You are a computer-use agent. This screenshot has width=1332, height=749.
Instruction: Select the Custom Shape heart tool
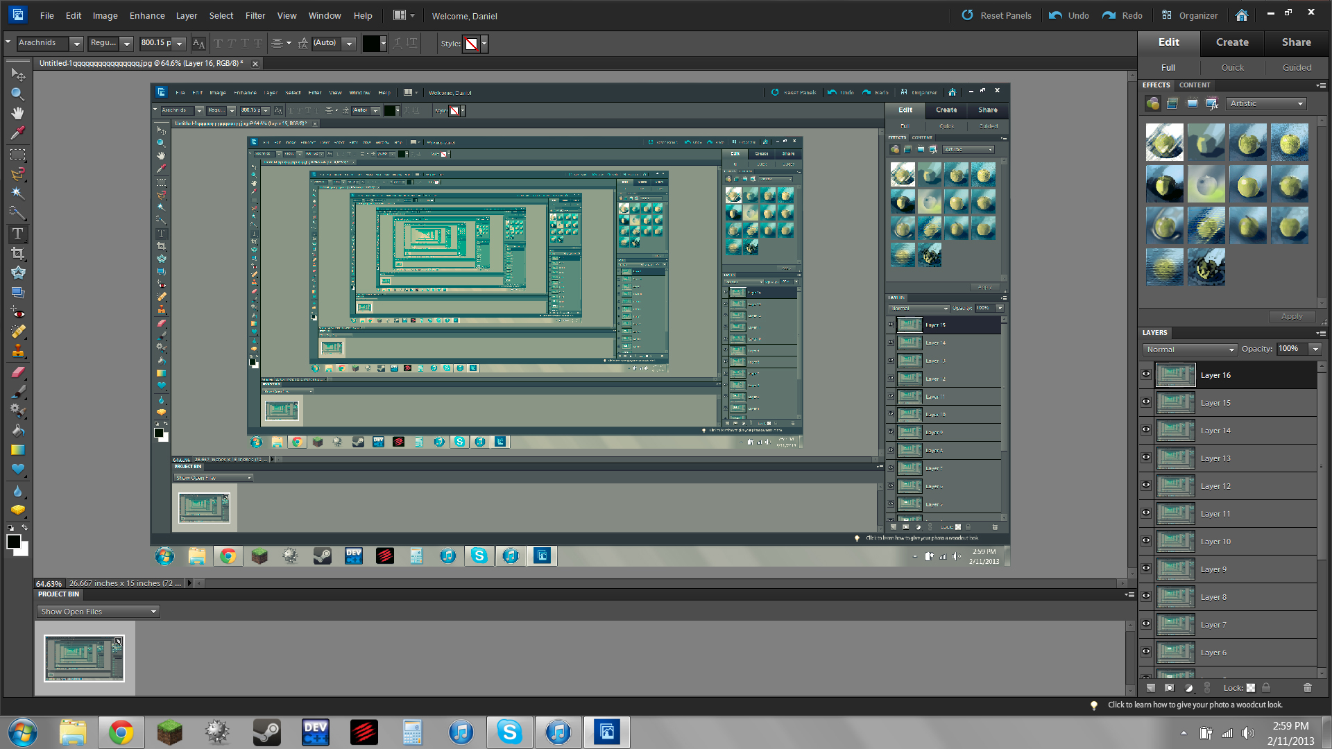pyautogui.click(x=18, y=469)
